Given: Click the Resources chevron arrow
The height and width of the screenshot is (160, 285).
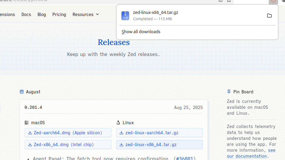Looking at the screenshot, I should tap(97, 14).
